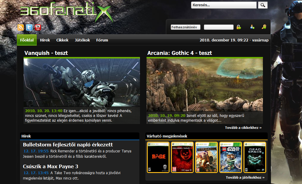Select the RAGE game cover
This screenshot has width=302, height=184.
coord(158,157)
